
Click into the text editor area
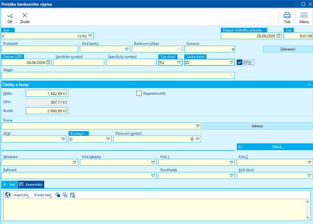click(x=155, y=209)
